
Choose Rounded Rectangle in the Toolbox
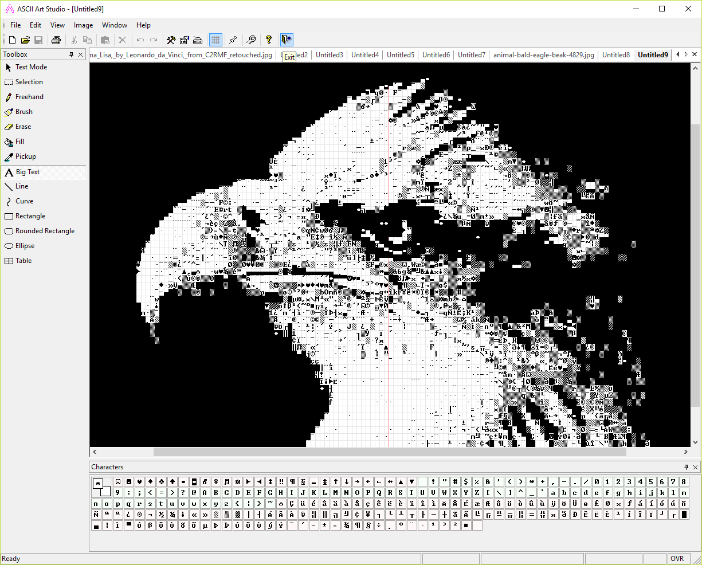[x=45, y=231]
